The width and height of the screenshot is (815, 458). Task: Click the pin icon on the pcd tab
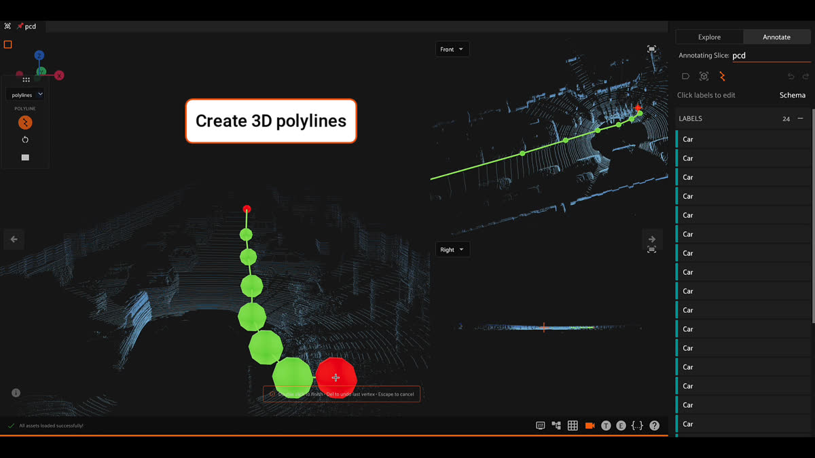coord(20,26)
